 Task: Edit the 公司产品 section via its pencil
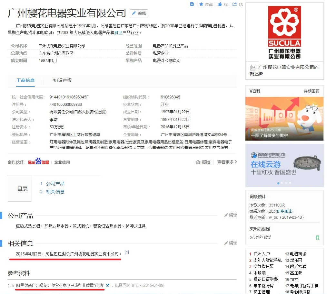click(x=230, y=215)
